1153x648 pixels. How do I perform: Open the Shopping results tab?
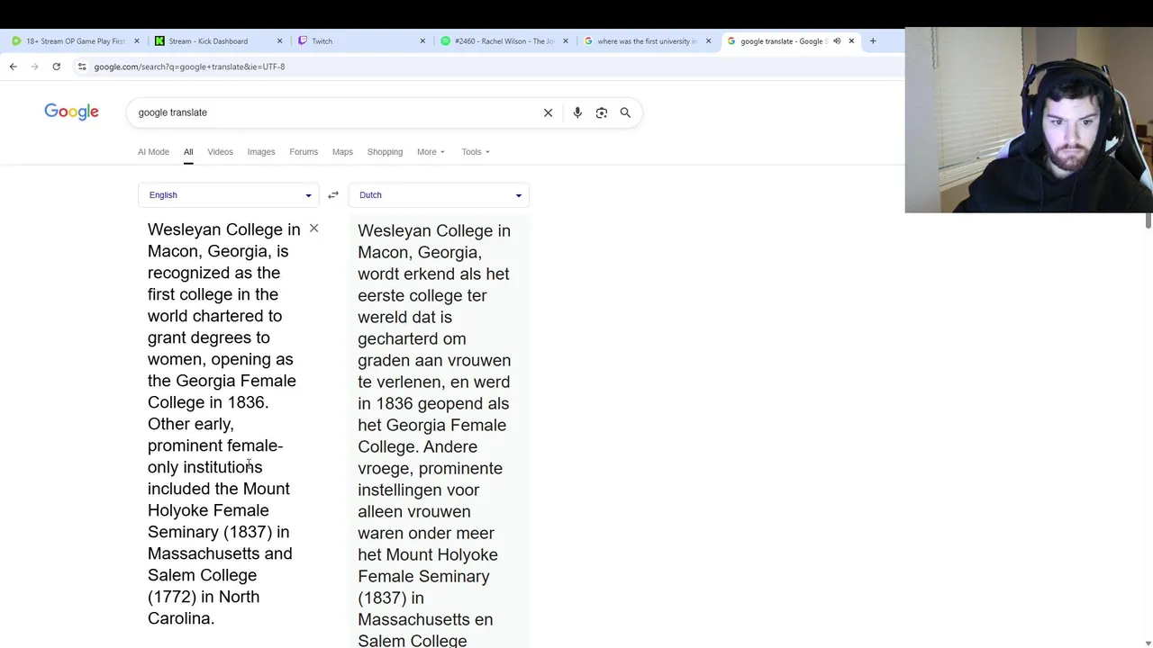coord(385,152)
